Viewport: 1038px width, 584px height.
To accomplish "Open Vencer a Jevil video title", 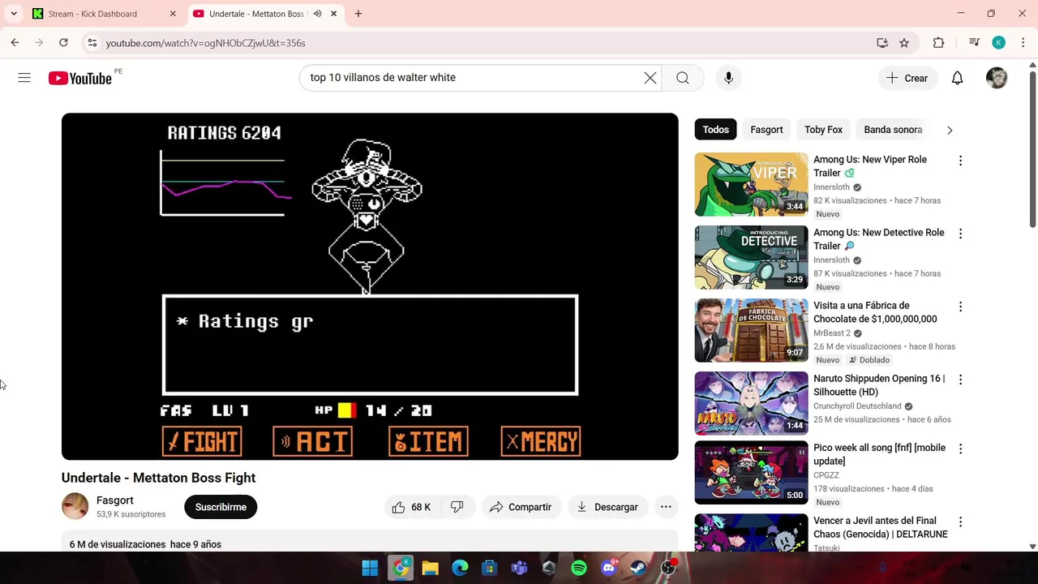I will [880, 527].
